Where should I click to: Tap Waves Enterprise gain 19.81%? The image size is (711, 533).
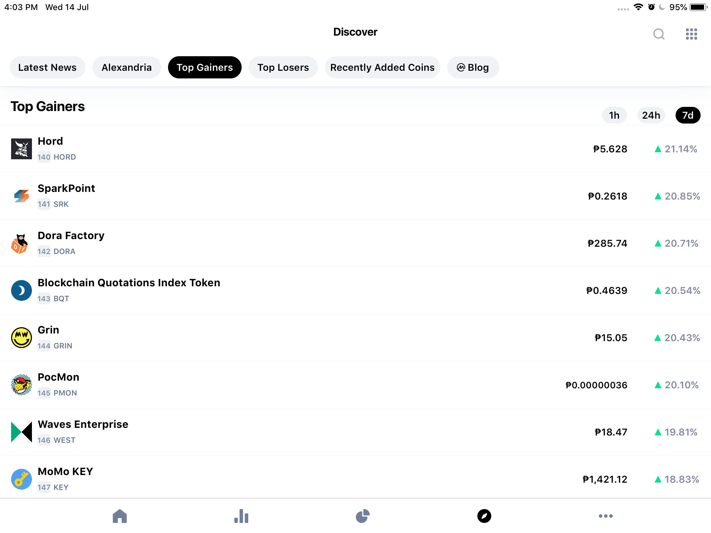click(676, 432)
